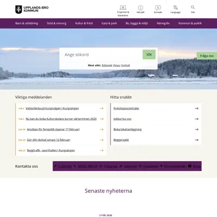The image size is (217, 217).
Task: Click the Sök magnifier icon in header
Action: point(193,7)
